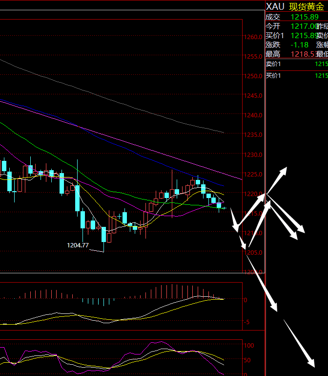328x376 pixels.
Task: Click the 买价1 row beneath 卖价1 row
Action: tap(297, 76)
